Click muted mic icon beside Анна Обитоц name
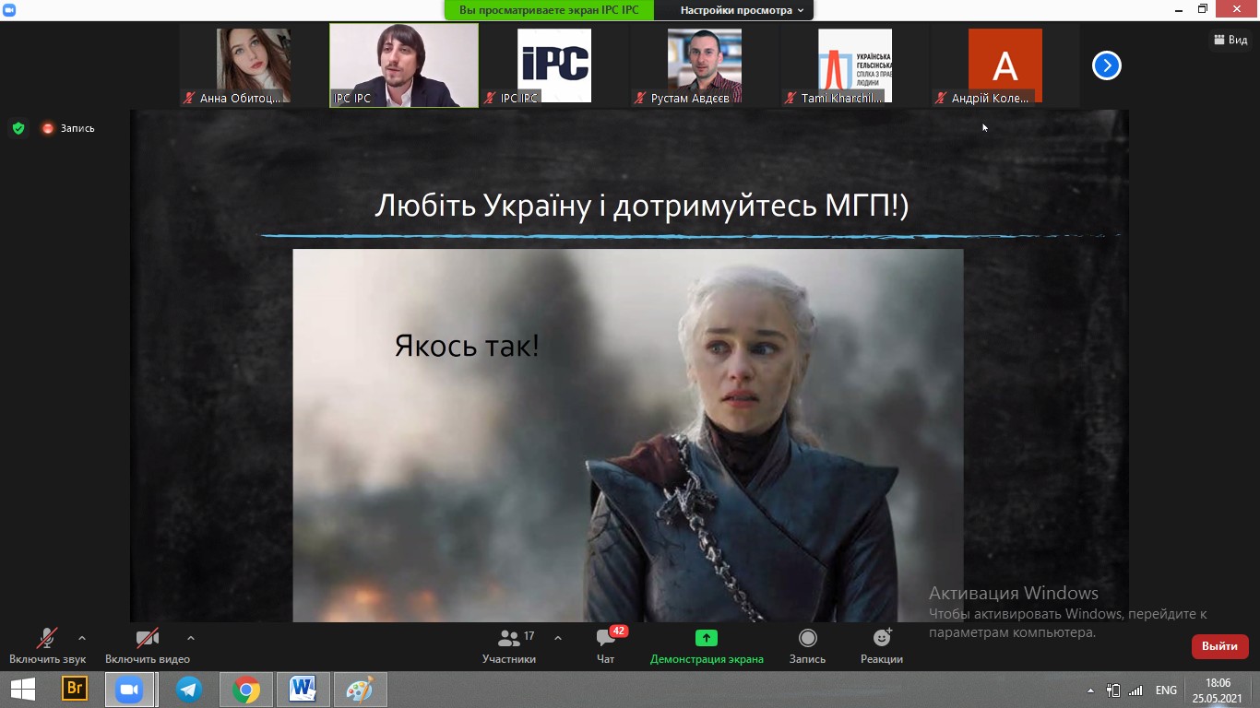 190,98
